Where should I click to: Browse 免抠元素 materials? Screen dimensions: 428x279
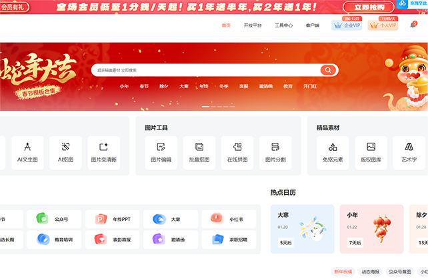(x=333, y=152)
